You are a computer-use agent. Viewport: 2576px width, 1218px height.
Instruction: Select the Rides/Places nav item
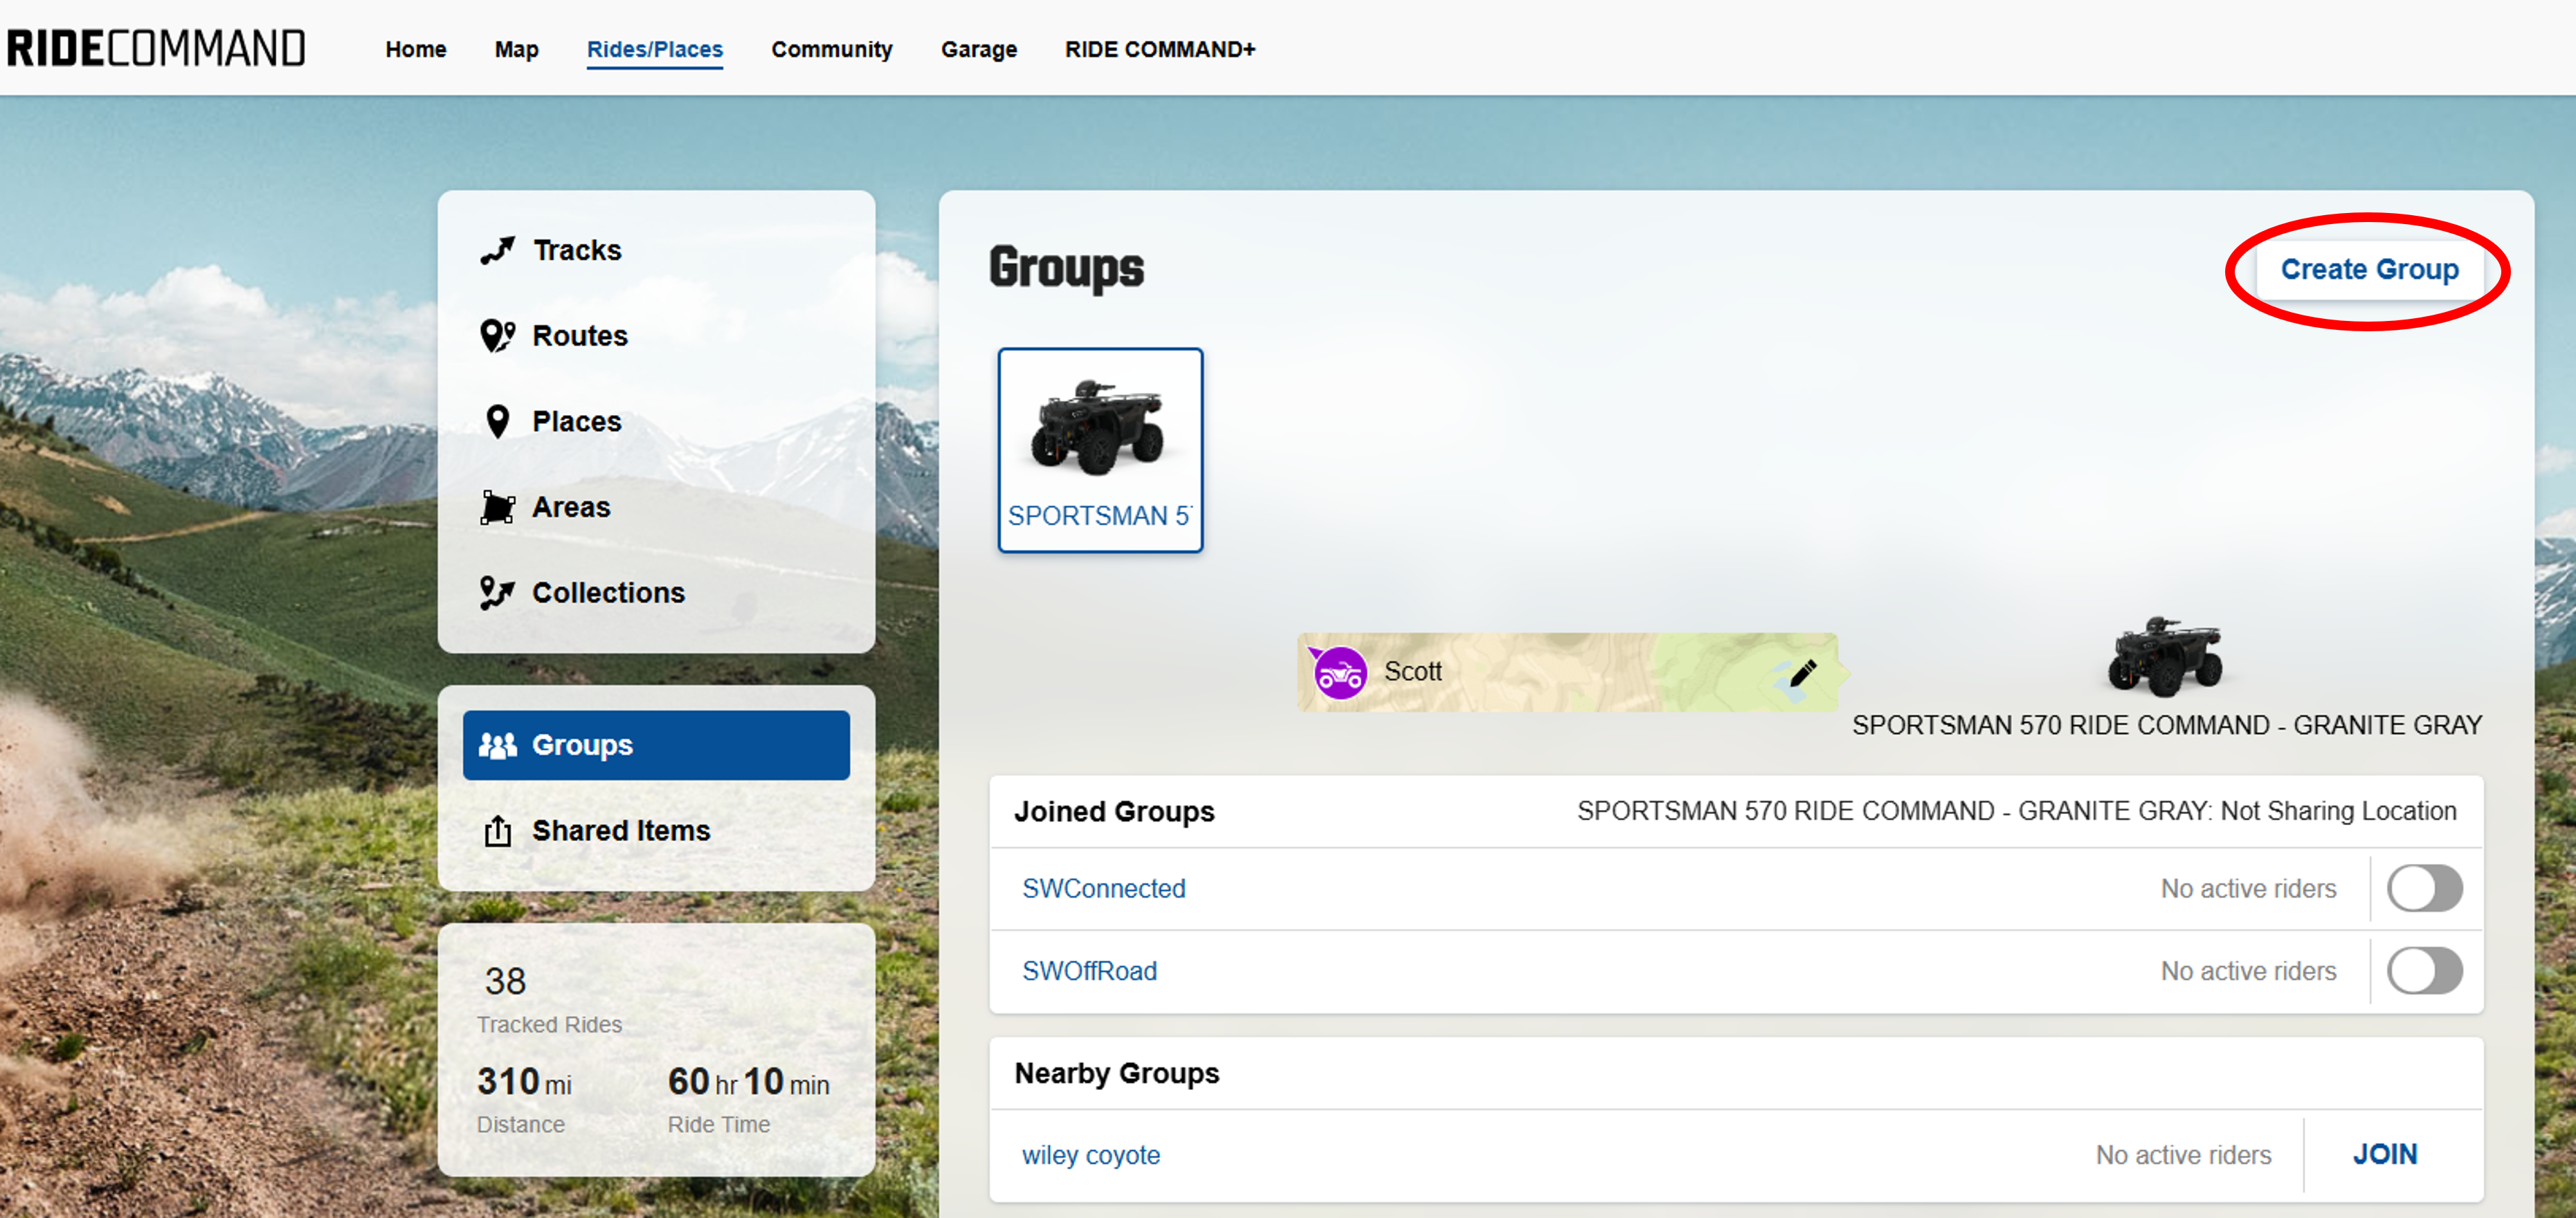tap(654, 49)
